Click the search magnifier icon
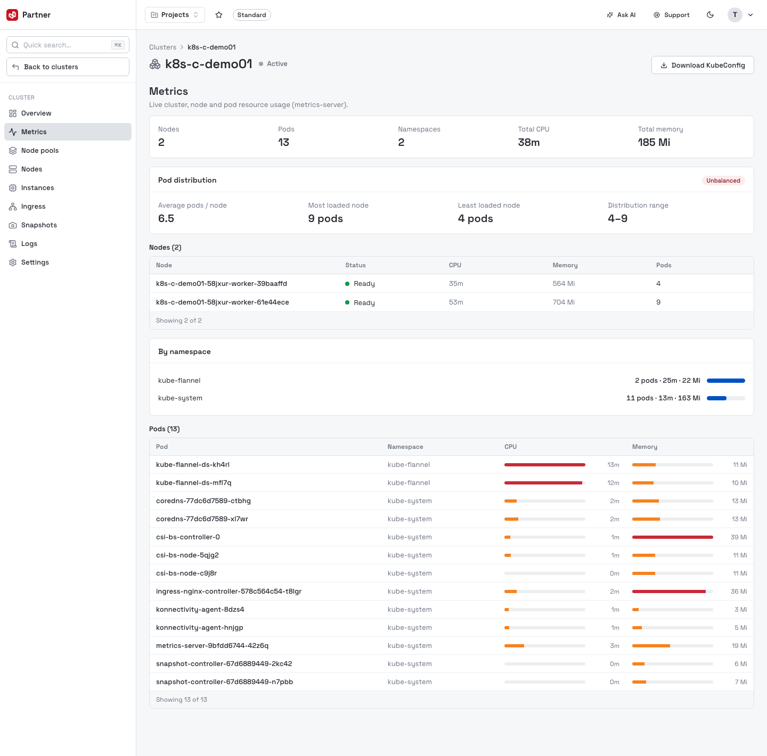 (15, 45)
